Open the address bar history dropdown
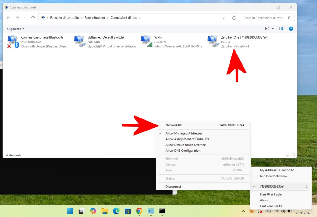This screenshot has height=217, width=317. point(224,18)
